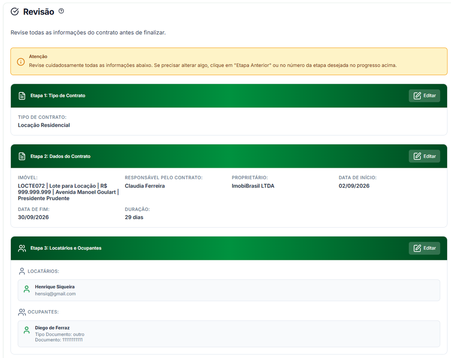Click the hensiq@gmail.com email text
This screenshot has height=358, width=451.
point(55,294)
